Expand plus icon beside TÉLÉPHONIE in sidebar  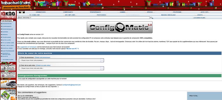2,37
